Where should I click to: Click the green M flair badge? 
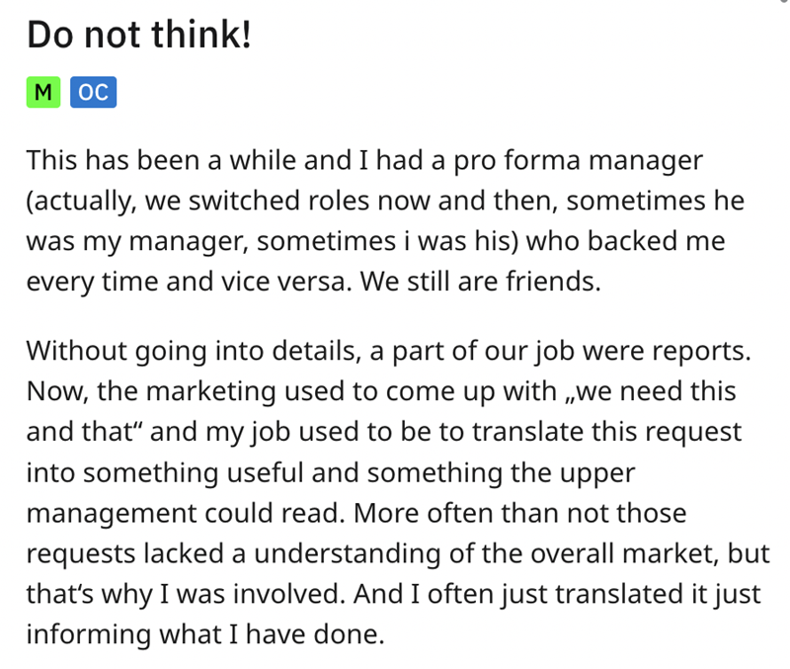pos(43,92)
